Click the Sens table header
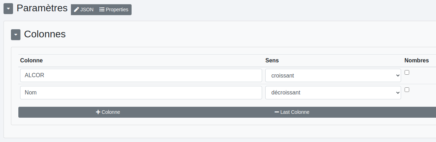 [272, 61]
